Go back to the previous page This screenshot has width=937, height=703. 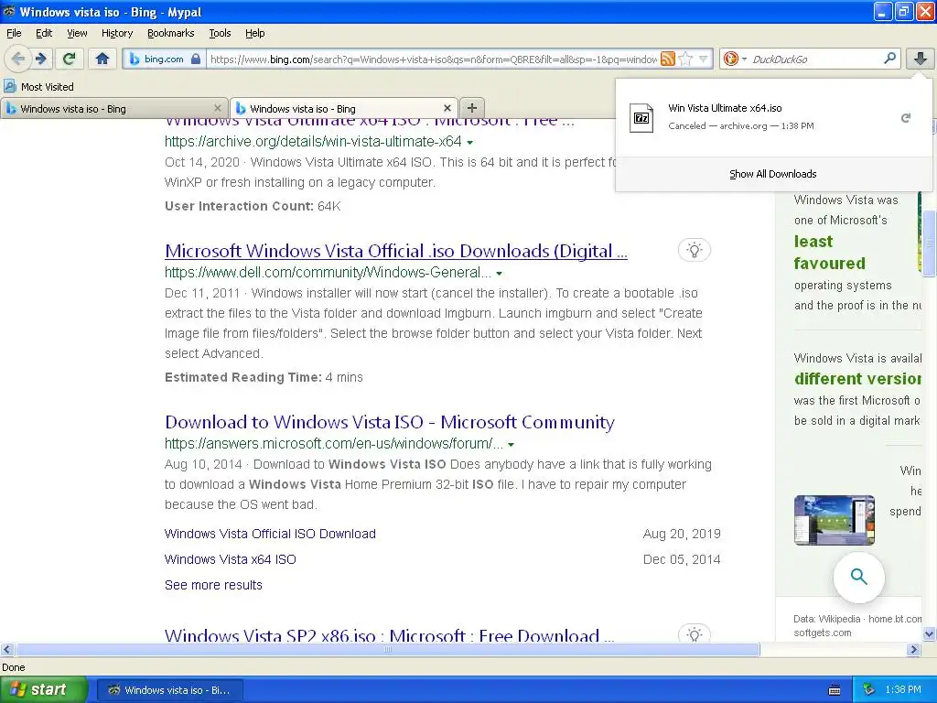tap(18, 59)
